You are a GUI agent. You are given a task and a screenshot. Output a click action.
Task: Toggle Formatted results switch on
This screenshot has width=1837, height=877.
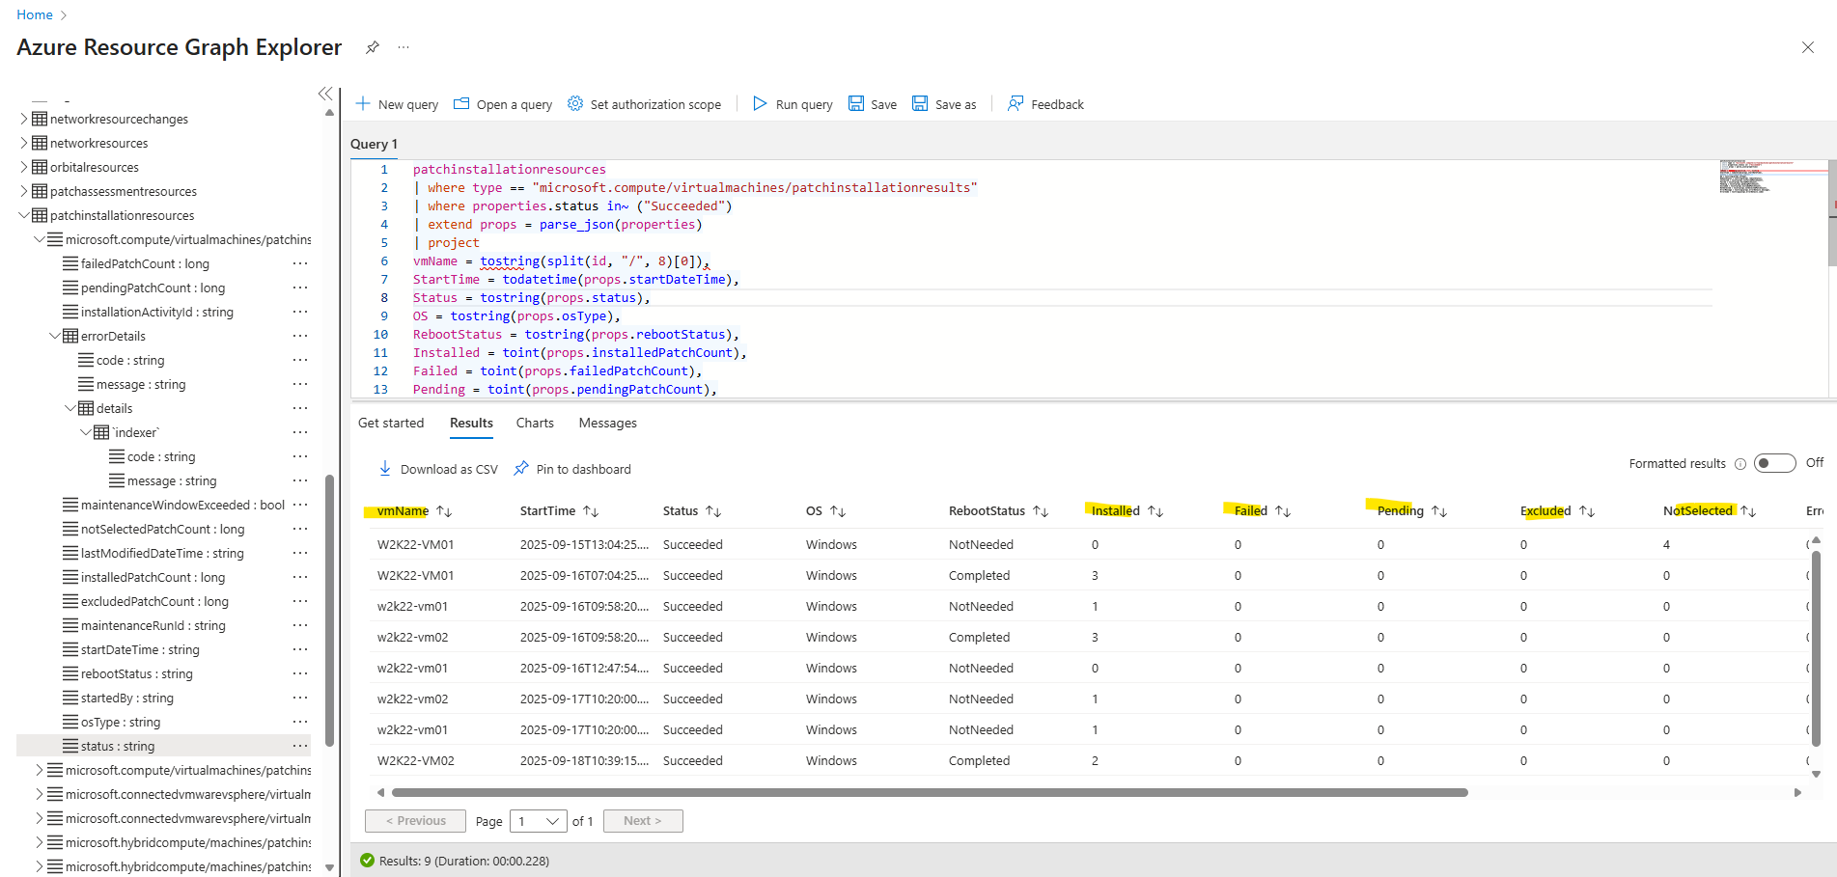pyautogui.click(x=1774, y=463)
